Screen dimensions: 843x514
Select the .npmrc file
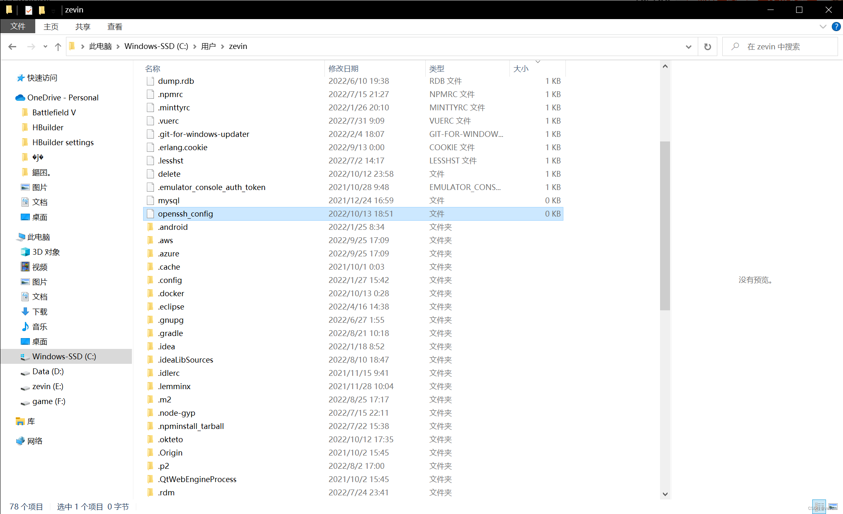tap(353, 94)
